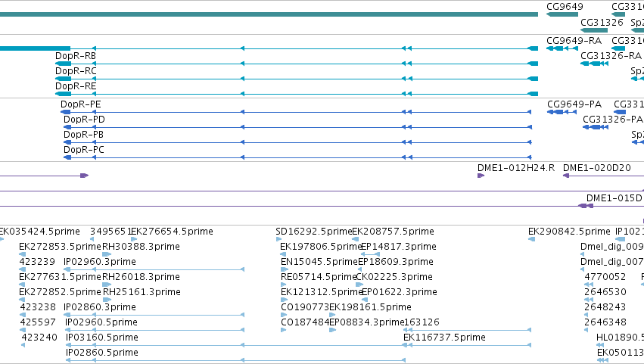Select the CO187484 label

305,323
